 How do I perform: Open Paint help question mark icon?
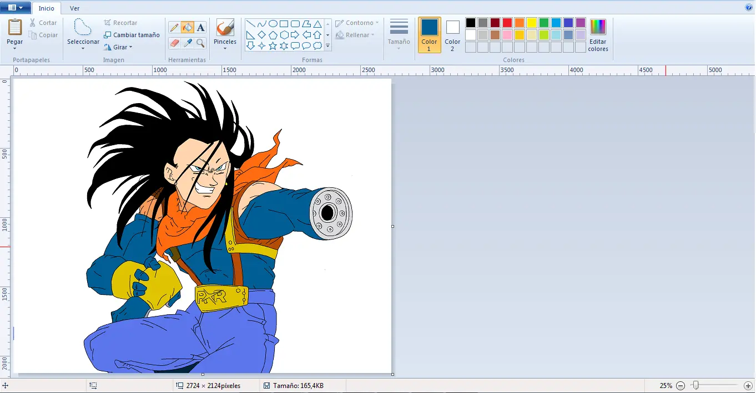[749, 8]
